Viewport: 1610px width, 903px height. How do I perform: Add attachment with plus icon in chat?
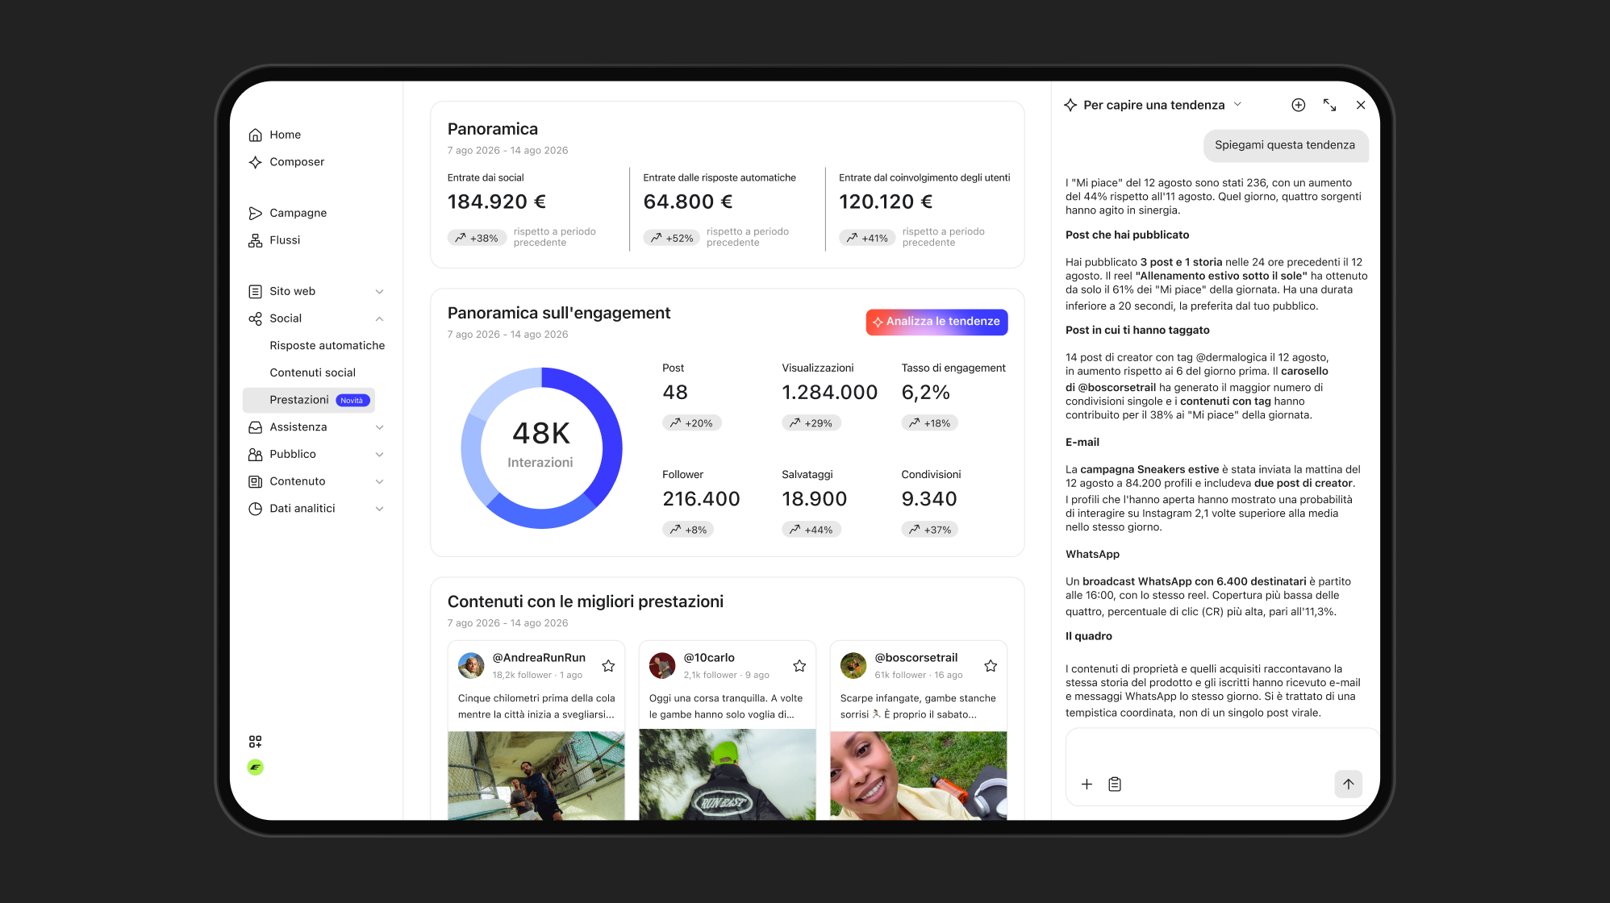[x=1087, y=784]
